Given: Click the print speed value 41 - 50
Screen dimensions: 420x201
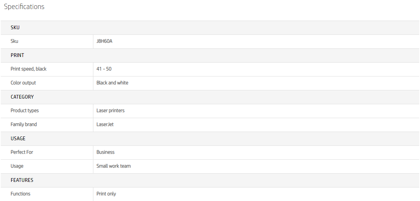Looking at the screenshot, I should click(104, 69).
